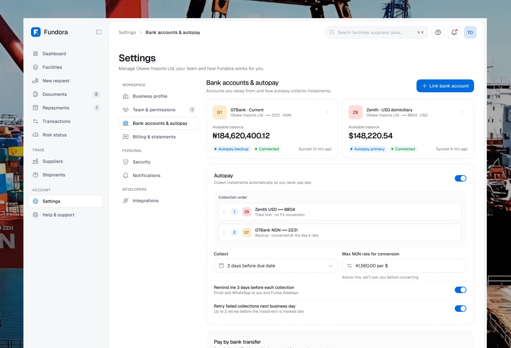The height and width of the screenshot is (348, 511).
Task: Collapse the sidebar panel icon
Action: [x=99, y=32]
